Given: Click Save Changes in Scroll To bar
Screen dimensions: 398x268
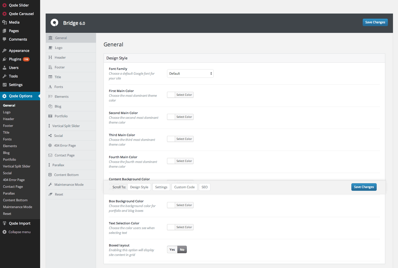Looking at the screenshot, I should pyautogui.click(x=364, y=187).
